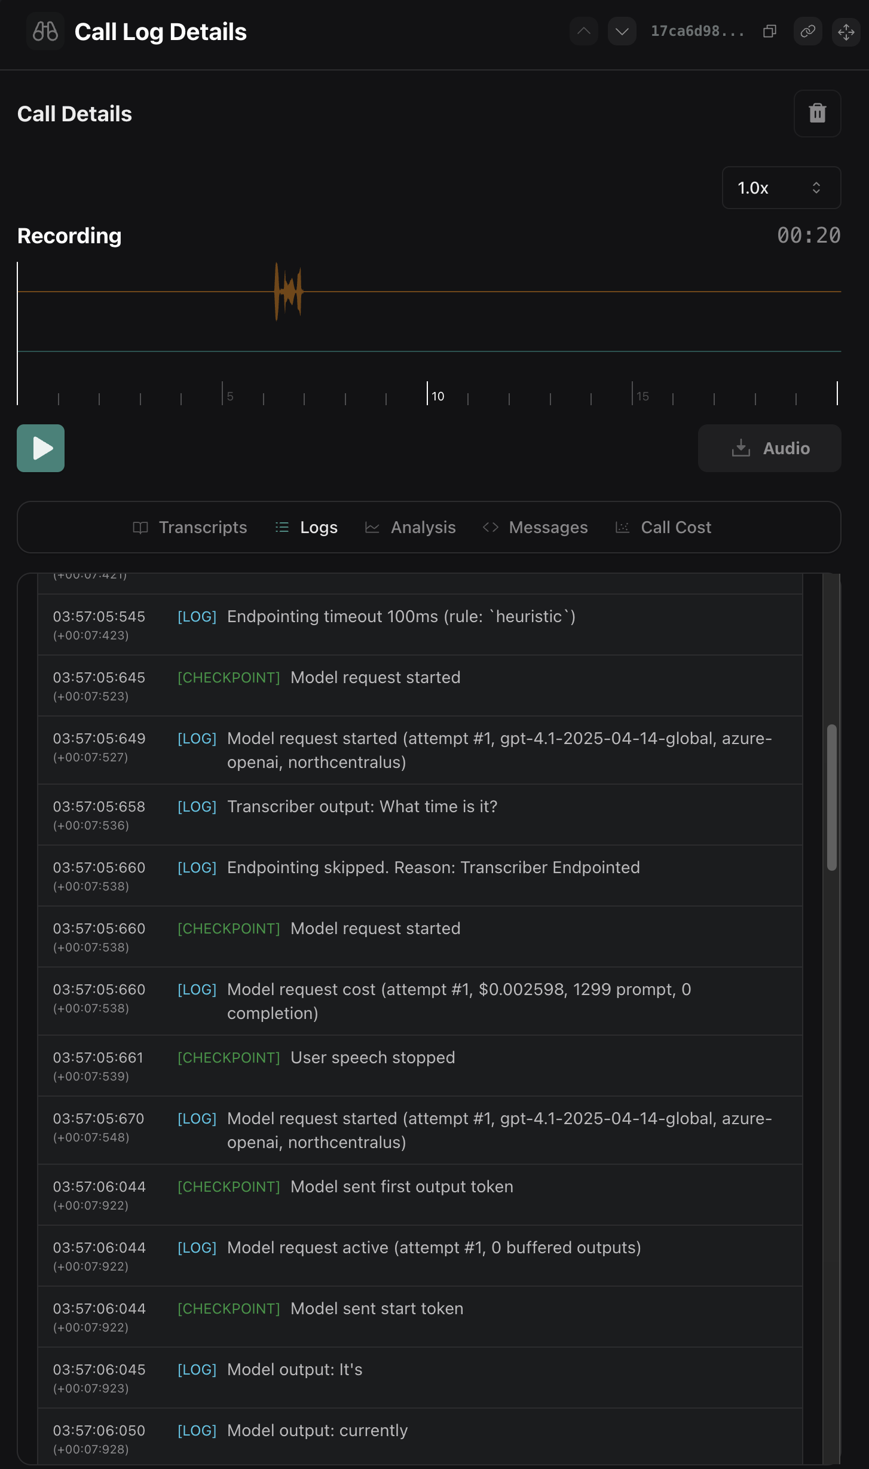Click the Analysis tab chart icon
The image size is (869, 1469).
coord(372,527)
